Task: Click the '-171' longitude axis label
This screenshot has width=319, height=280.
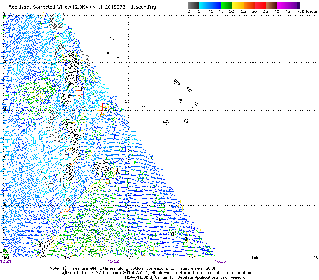Action: 191,258
